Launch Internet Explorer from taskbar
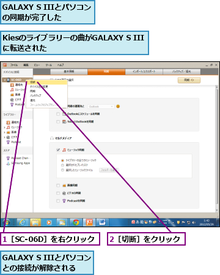This screenshot has height=275, width=220. pyautogui.click(x=22, y=222)
